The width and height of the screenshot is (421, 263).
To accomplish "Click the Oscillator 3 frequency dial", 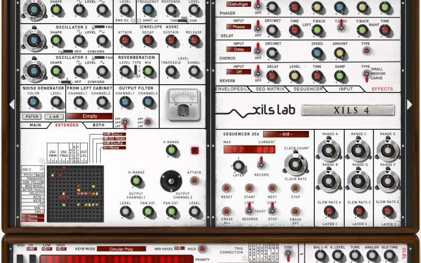I will 34,71.
